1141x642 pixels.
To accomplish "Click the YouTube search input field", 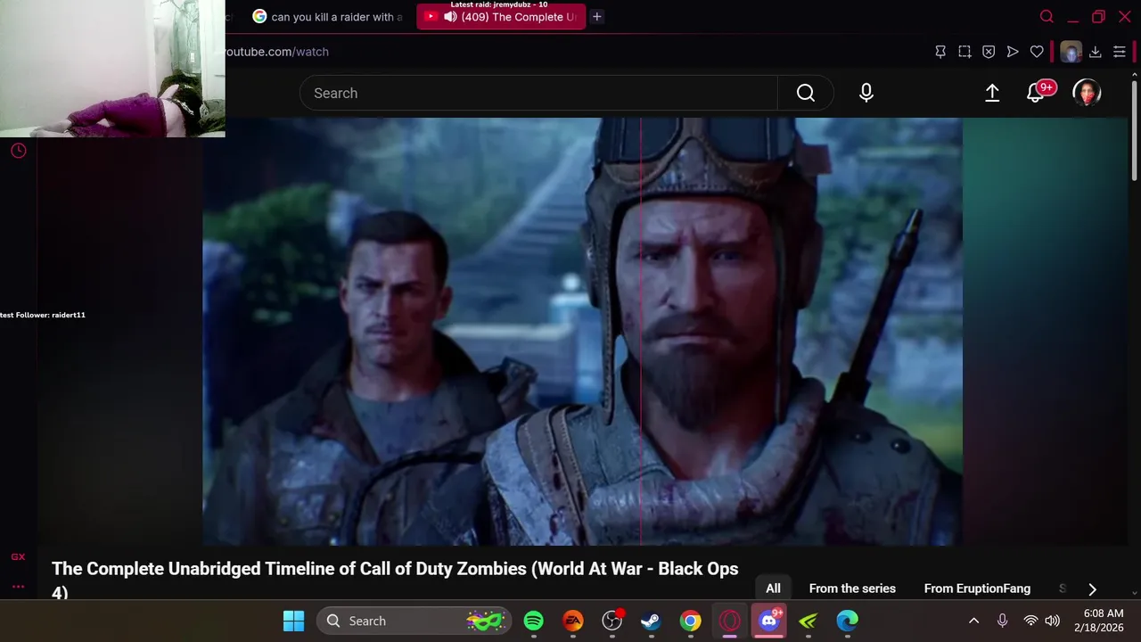I will click(538, 93).
